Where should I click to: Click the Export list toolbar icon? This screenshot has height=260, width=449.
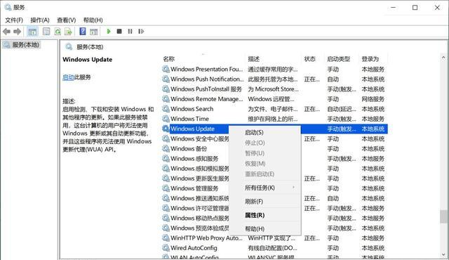pos(68,32)
